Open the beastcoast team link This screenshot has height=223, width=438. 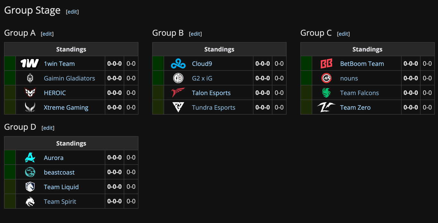(59, 173)
